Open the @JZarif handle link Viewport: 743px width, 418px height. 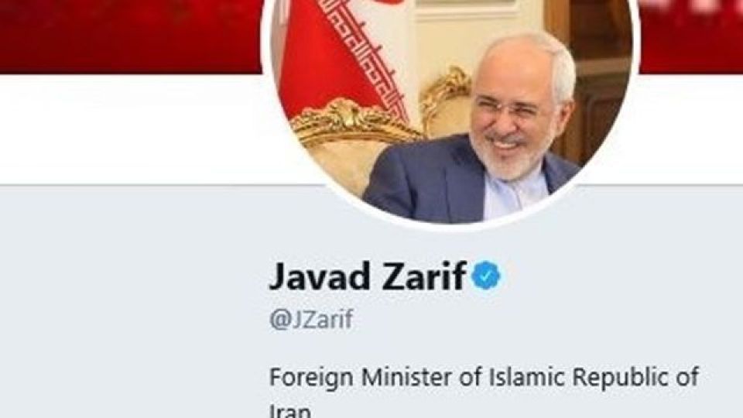tap(311, 320)
